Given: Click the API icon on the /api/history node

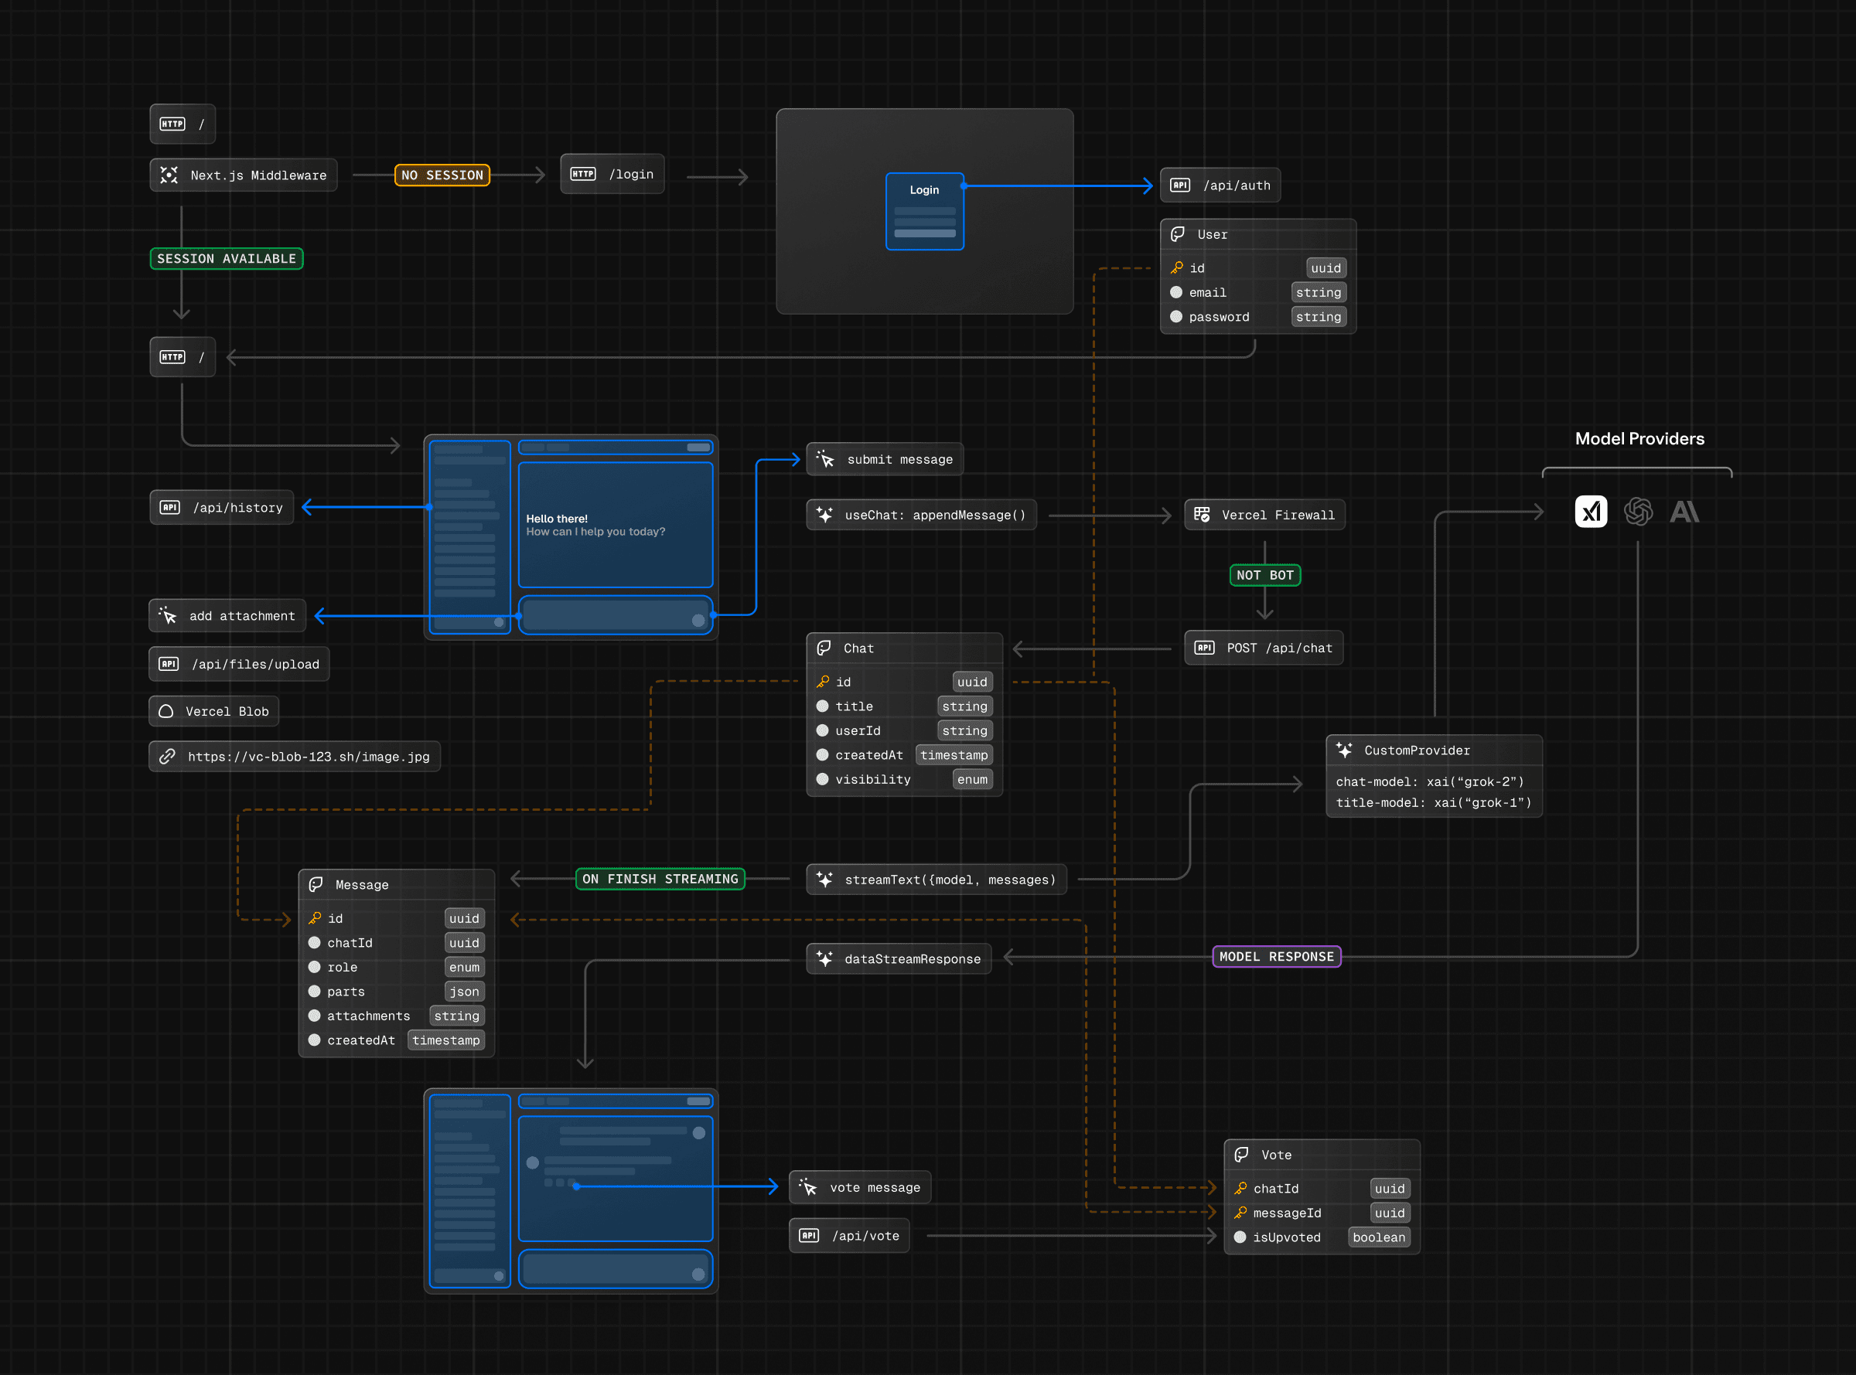Looking at the screenshot, I should [x=169, y=507].
